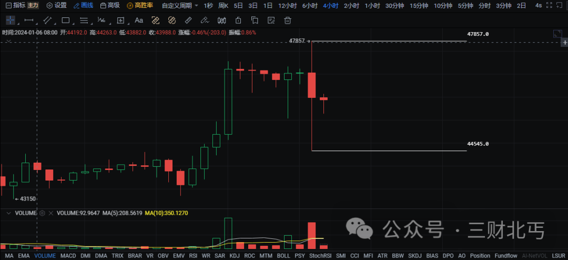This screenshot has width=568, height=260.
Task: Enable the EMA indicator
Action: 24,256
